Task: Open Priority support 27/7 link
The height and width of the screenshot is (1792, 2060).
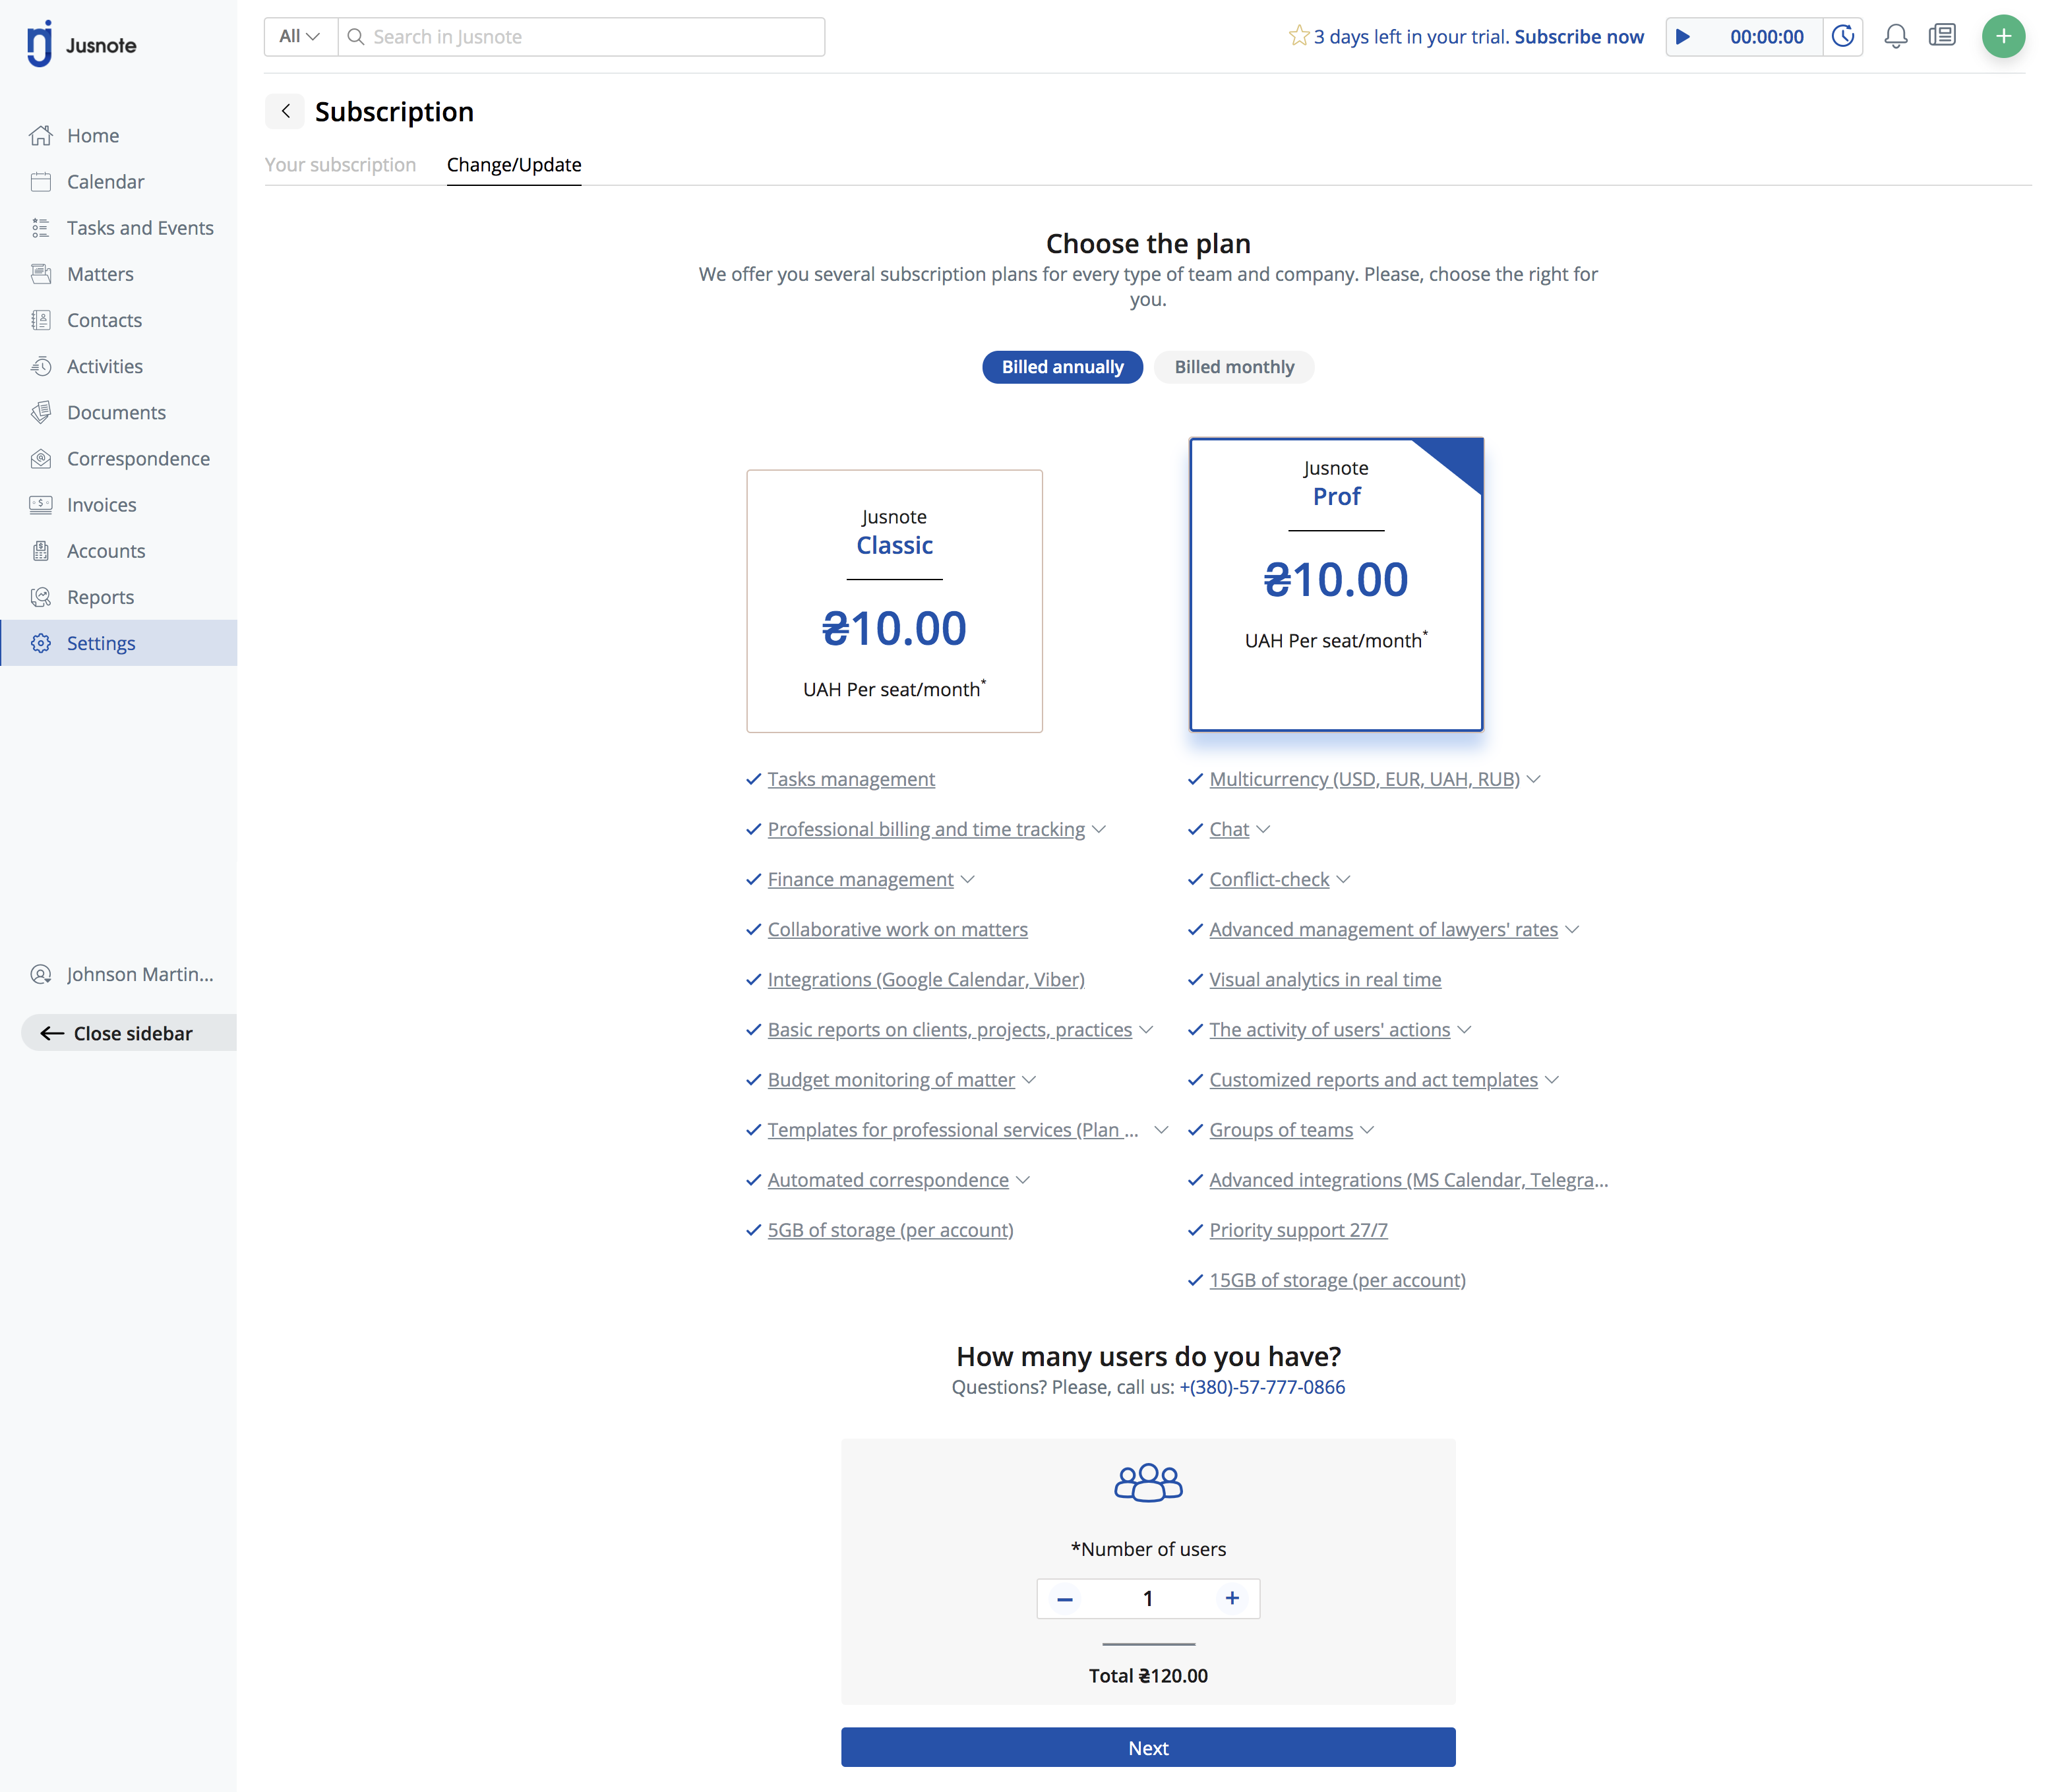Action: click(1298, 1230)
